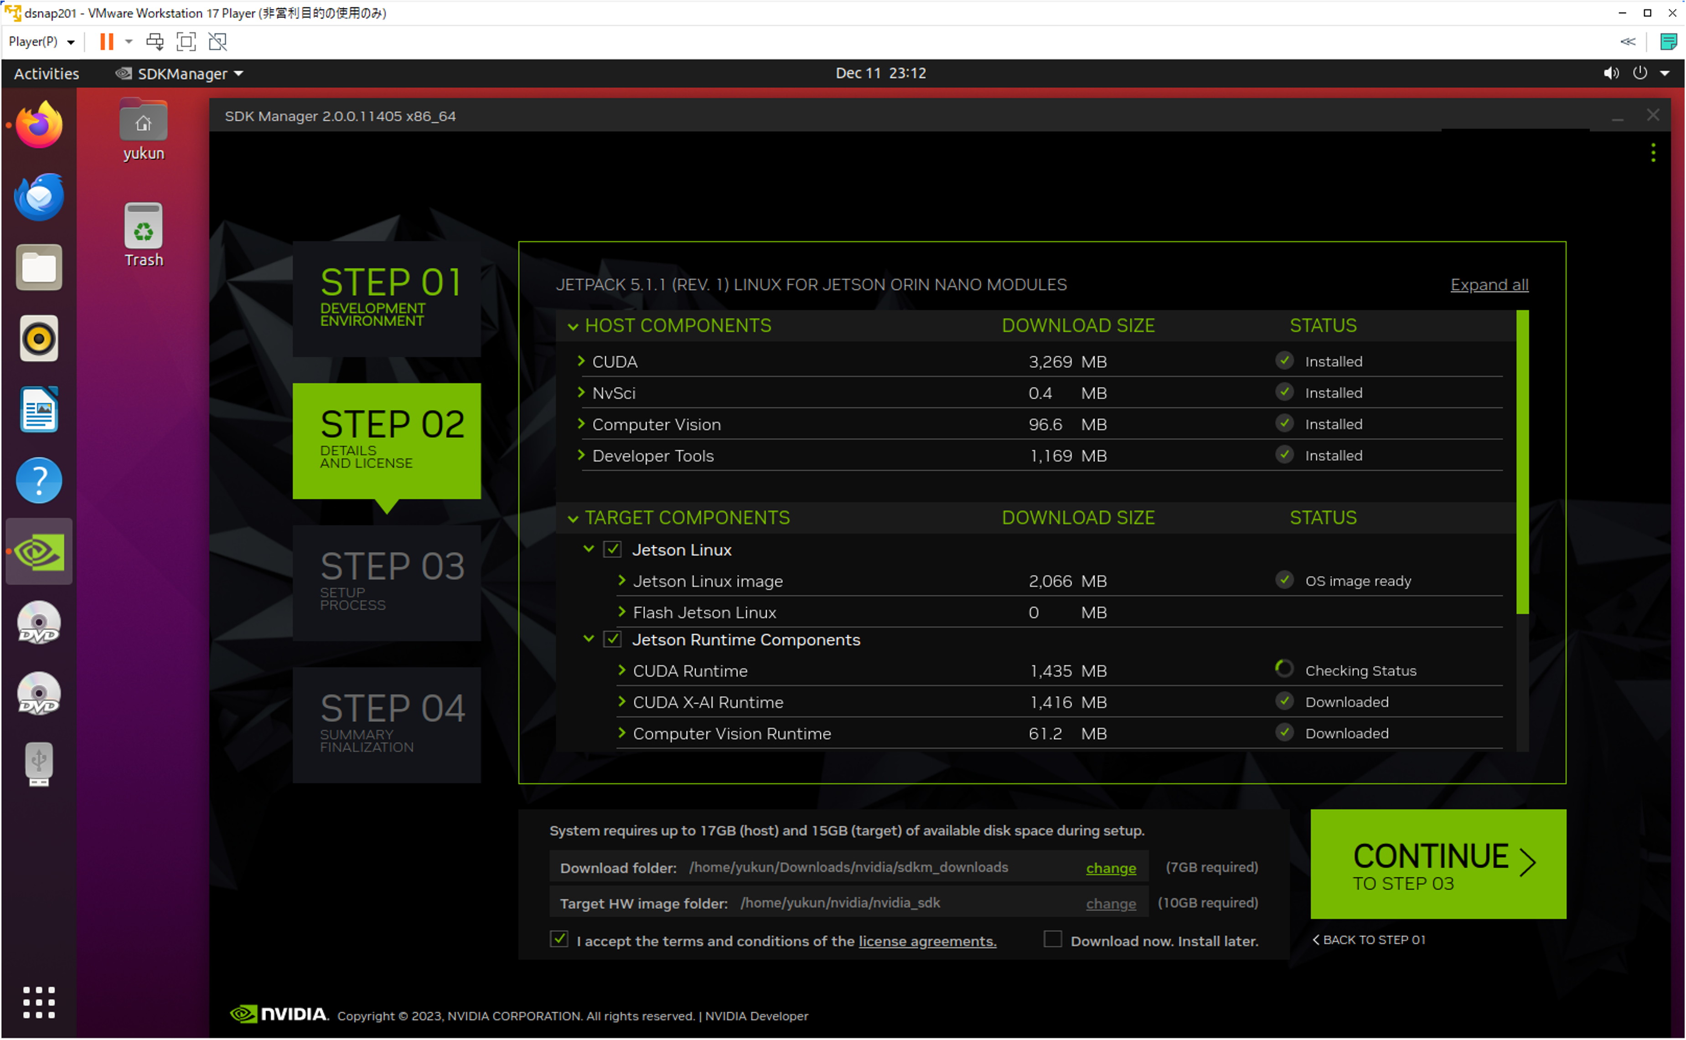The height and width of the screenshot is (1040, 1686).
Task: Collapse the HOST COMPONENTS section
Action: (572, 327)
